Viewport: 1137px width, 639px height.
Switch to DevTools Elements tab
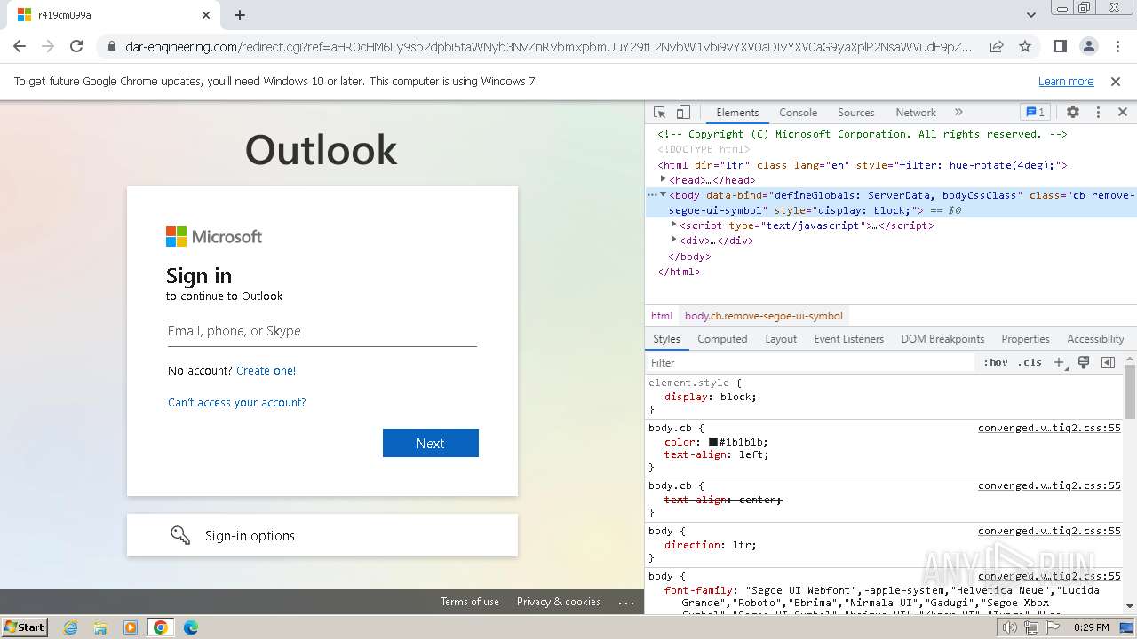point(737,113)
